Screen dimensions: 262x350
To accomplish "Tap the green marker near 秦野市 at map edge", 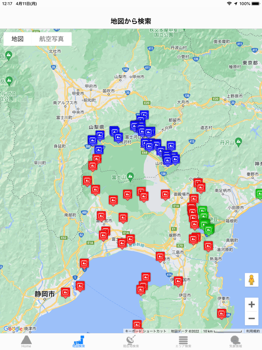I will pyautogui.click(x=259, y=194).
